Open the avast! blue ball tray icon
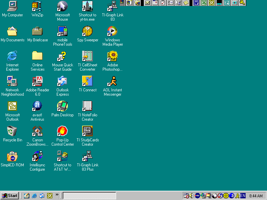 232,196
